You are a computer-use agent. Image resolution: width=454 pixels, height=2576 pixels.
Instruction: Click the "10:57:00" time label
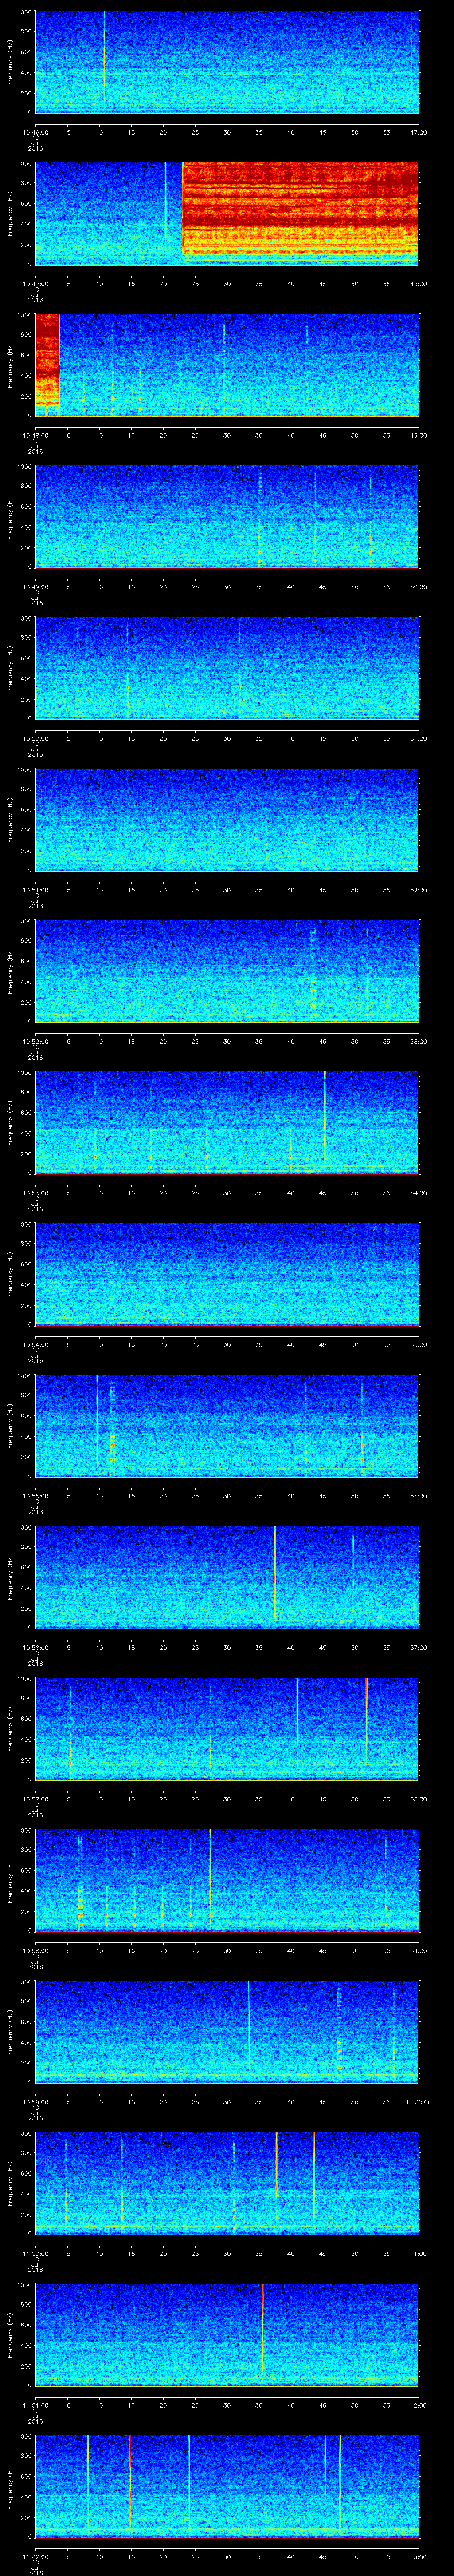35,1798
